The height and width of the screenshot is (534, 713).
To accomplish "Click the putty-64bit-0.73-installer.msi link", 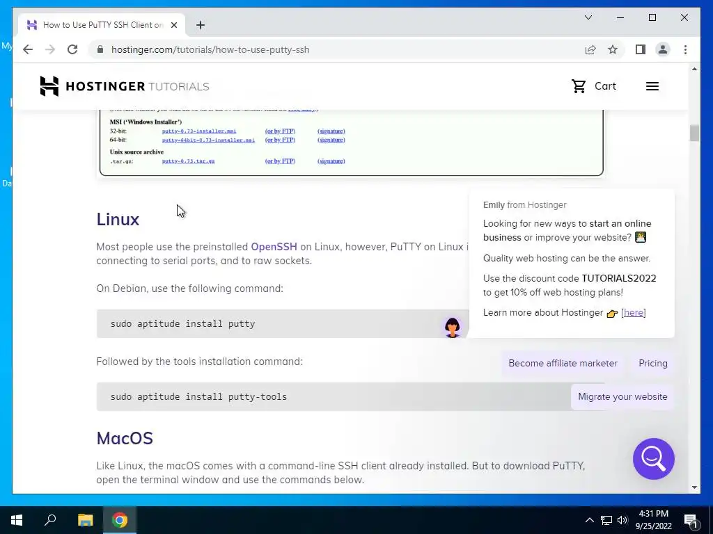I will pyautogui.click(x=208, y=140).
